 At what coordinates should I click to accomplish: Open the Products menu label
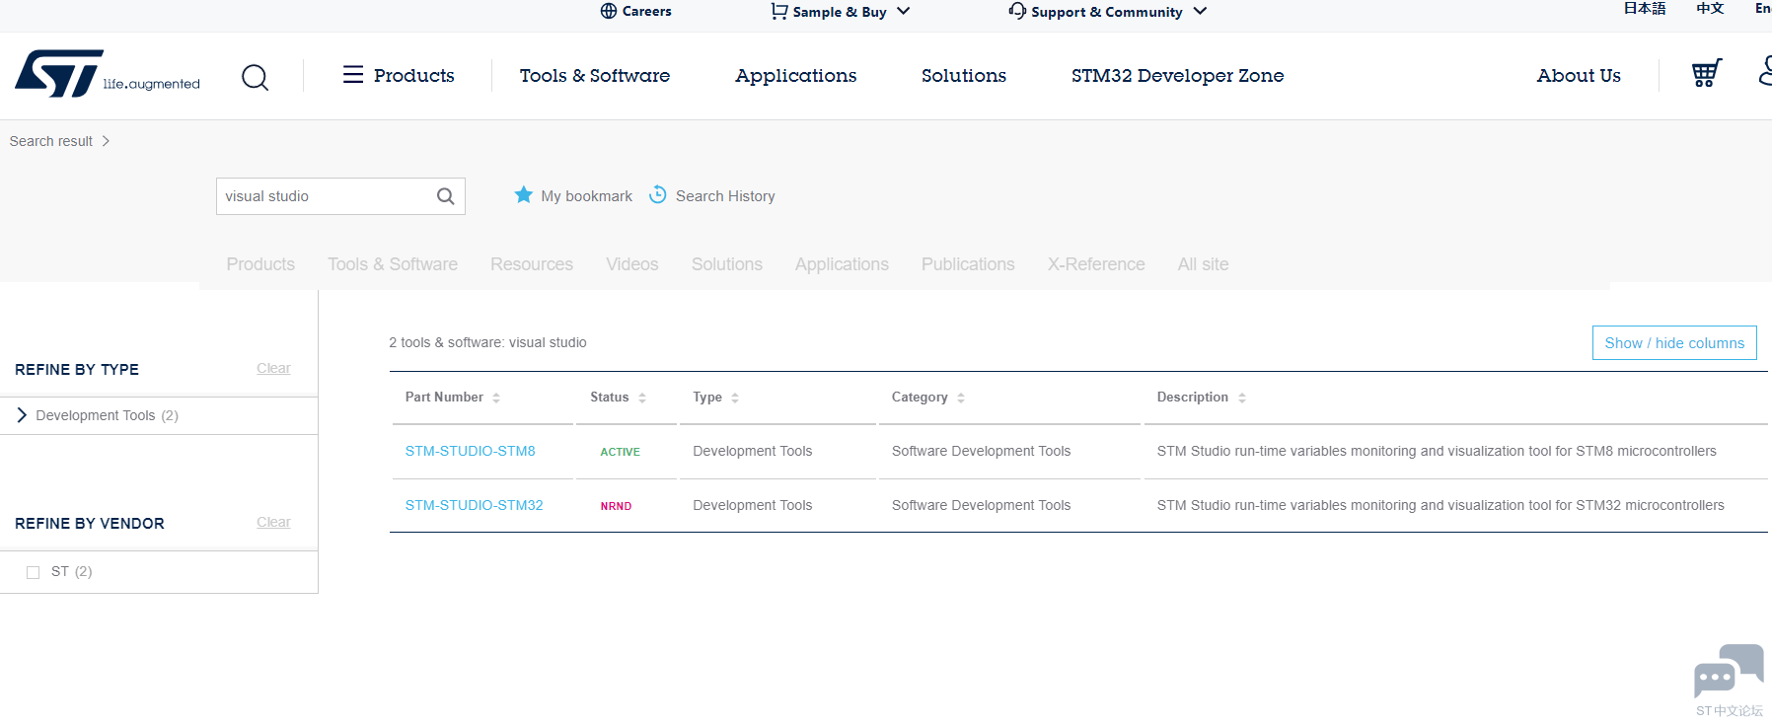point(414,75)
